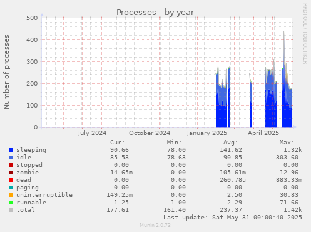Click the 'July 2024' x-axis label

(x=92, y=133)
